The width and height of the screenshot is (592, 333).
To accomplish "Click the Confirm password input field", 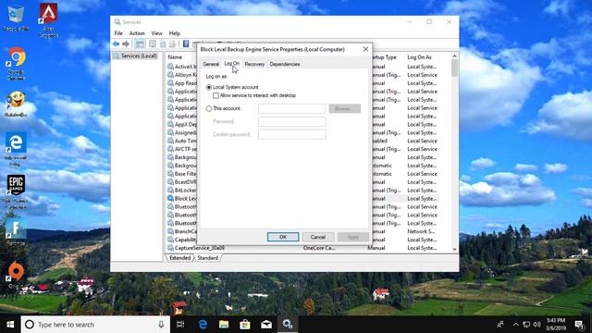I will (x=292, y=134).
